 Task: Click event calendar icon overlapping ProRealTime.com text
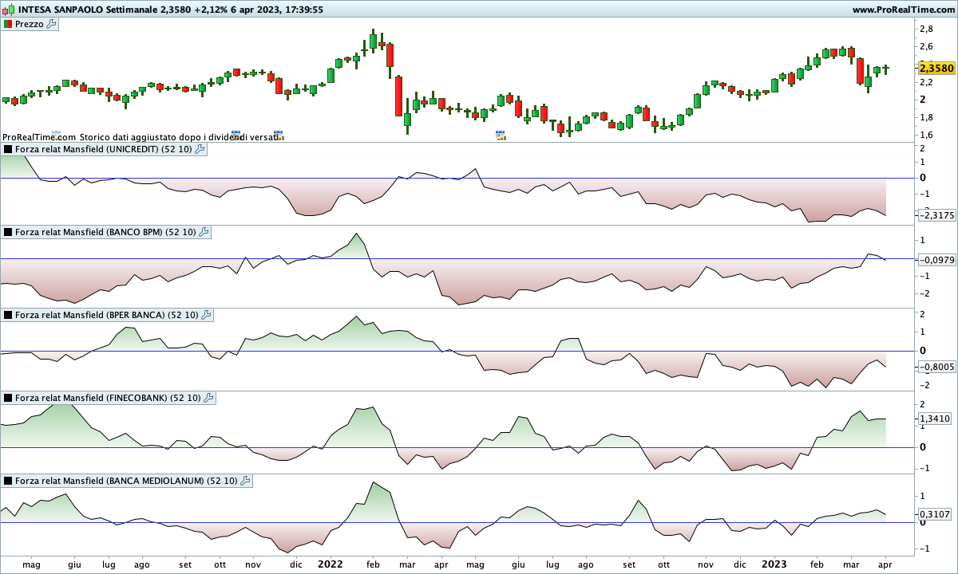(56, 136)
